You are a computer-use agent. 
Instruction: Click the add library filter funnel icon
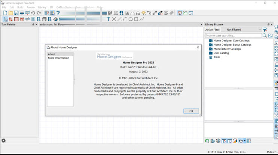265,30
